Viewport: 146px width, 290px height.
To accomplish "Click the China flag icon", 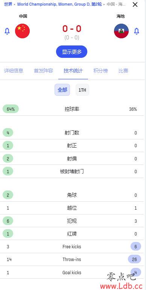I will [x=23, y=31].
